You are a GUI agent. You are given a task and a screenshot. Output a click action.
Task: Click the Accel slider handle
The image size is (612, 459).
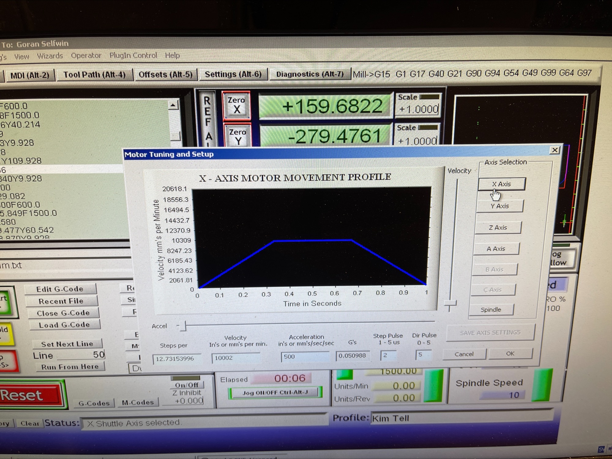pyautogui.click(x=183, y=326)
